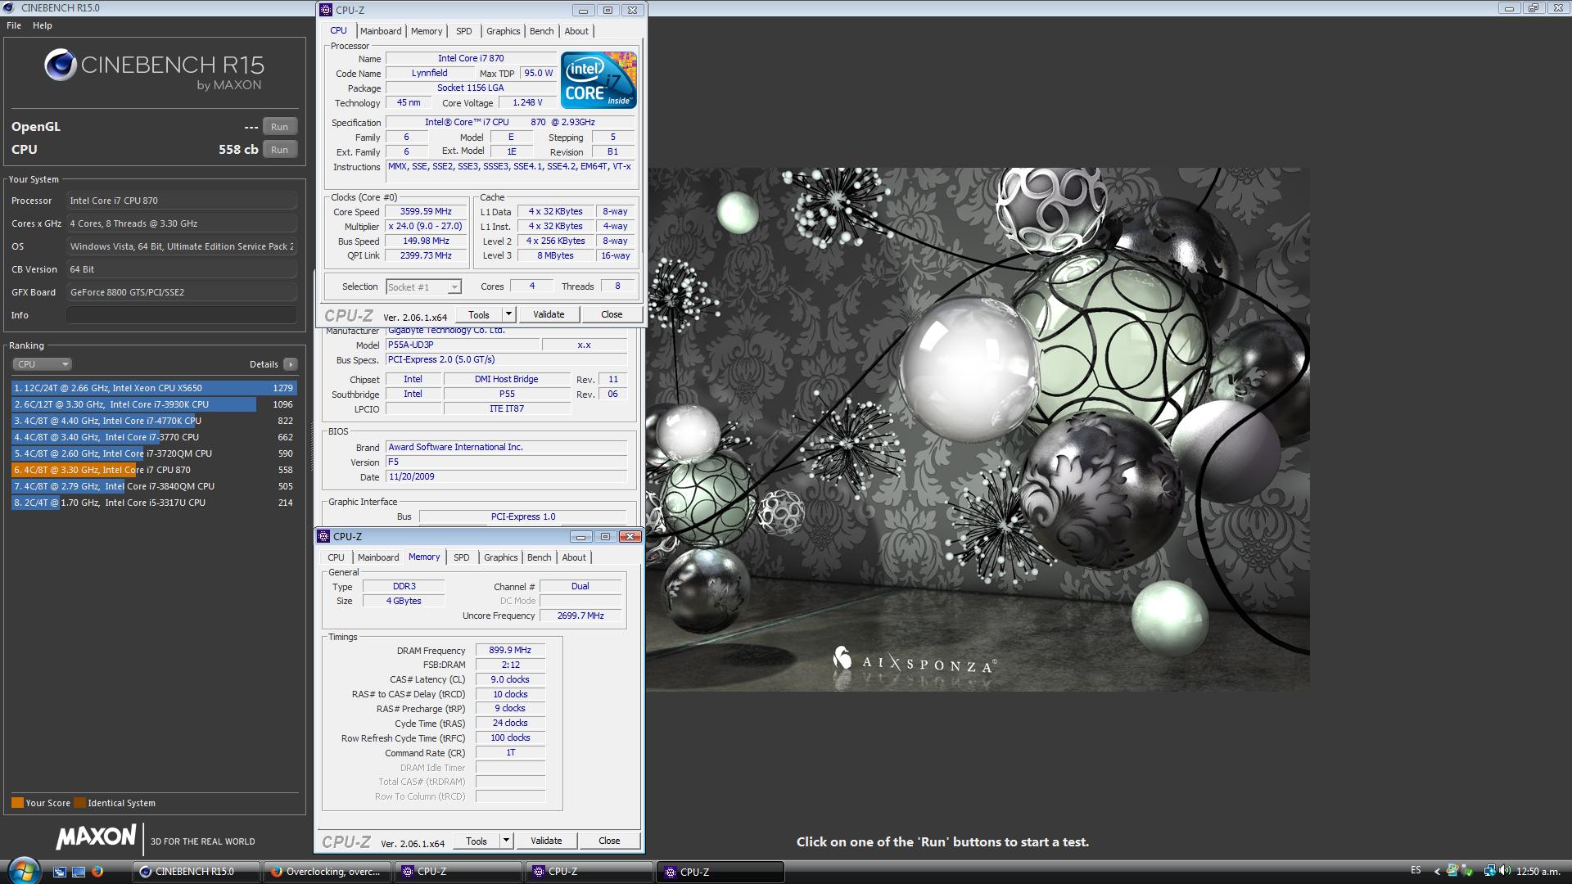Image resolution: width=1572 pixels, height=884 pixels.
Task: Click Close button in Memory CPU-Z window
Action: [x=609, y=841]
